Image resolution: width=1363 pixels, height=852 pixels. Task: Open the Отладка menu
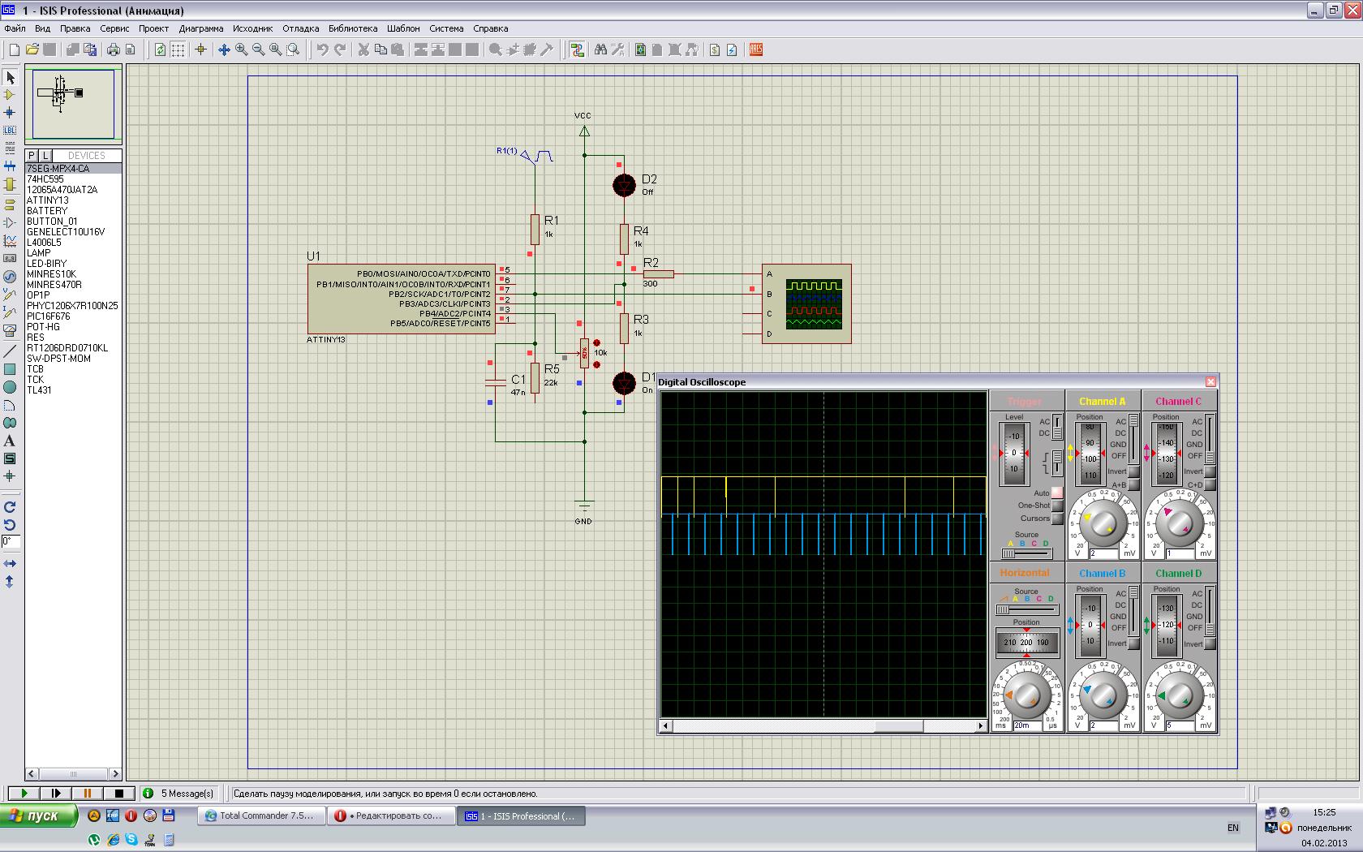[x=300, y=28]
